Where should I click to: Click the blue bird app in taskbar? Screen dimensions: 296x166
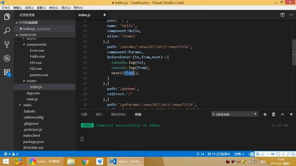[99, 161]
